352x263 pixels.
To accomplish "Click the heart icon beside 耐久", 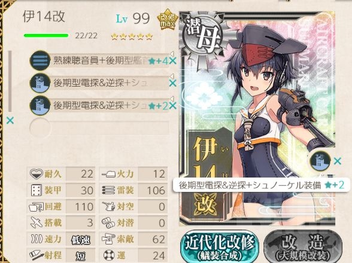I will pos(36,174).
